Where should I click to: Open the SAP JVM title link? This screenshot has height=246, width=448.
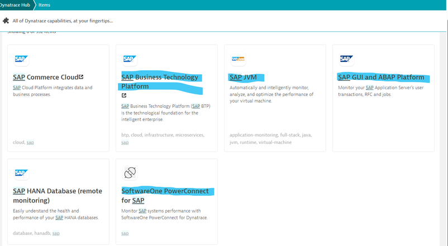[243, 78]
